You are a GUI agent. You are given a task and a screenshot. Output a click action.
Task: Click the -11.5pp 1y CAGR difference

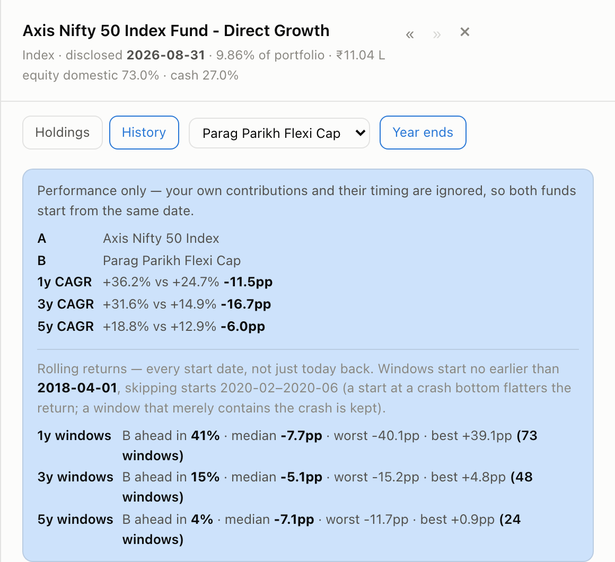(248, 282)
